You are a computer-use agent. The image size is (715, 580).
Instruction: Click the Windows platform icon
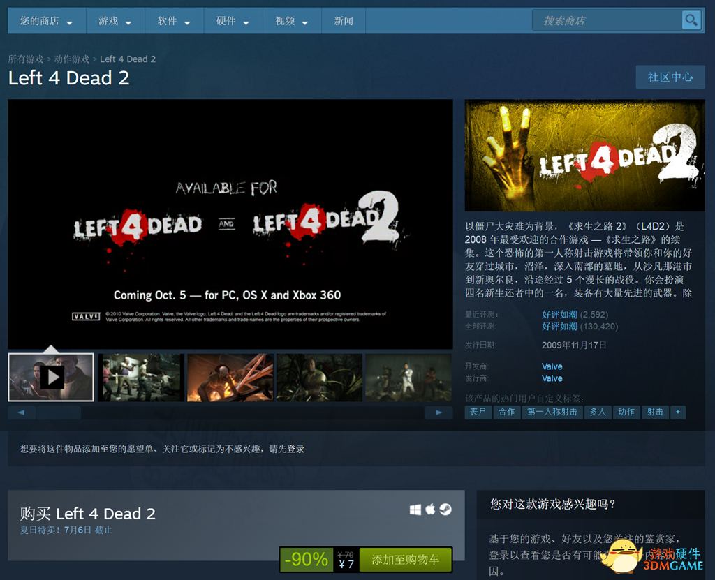pyautogui.click(x=415, y=510)
